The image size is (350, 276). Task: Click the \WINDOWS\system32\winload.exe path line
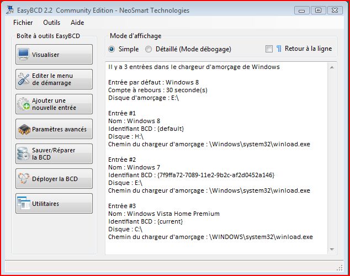[x=210, y=237]
